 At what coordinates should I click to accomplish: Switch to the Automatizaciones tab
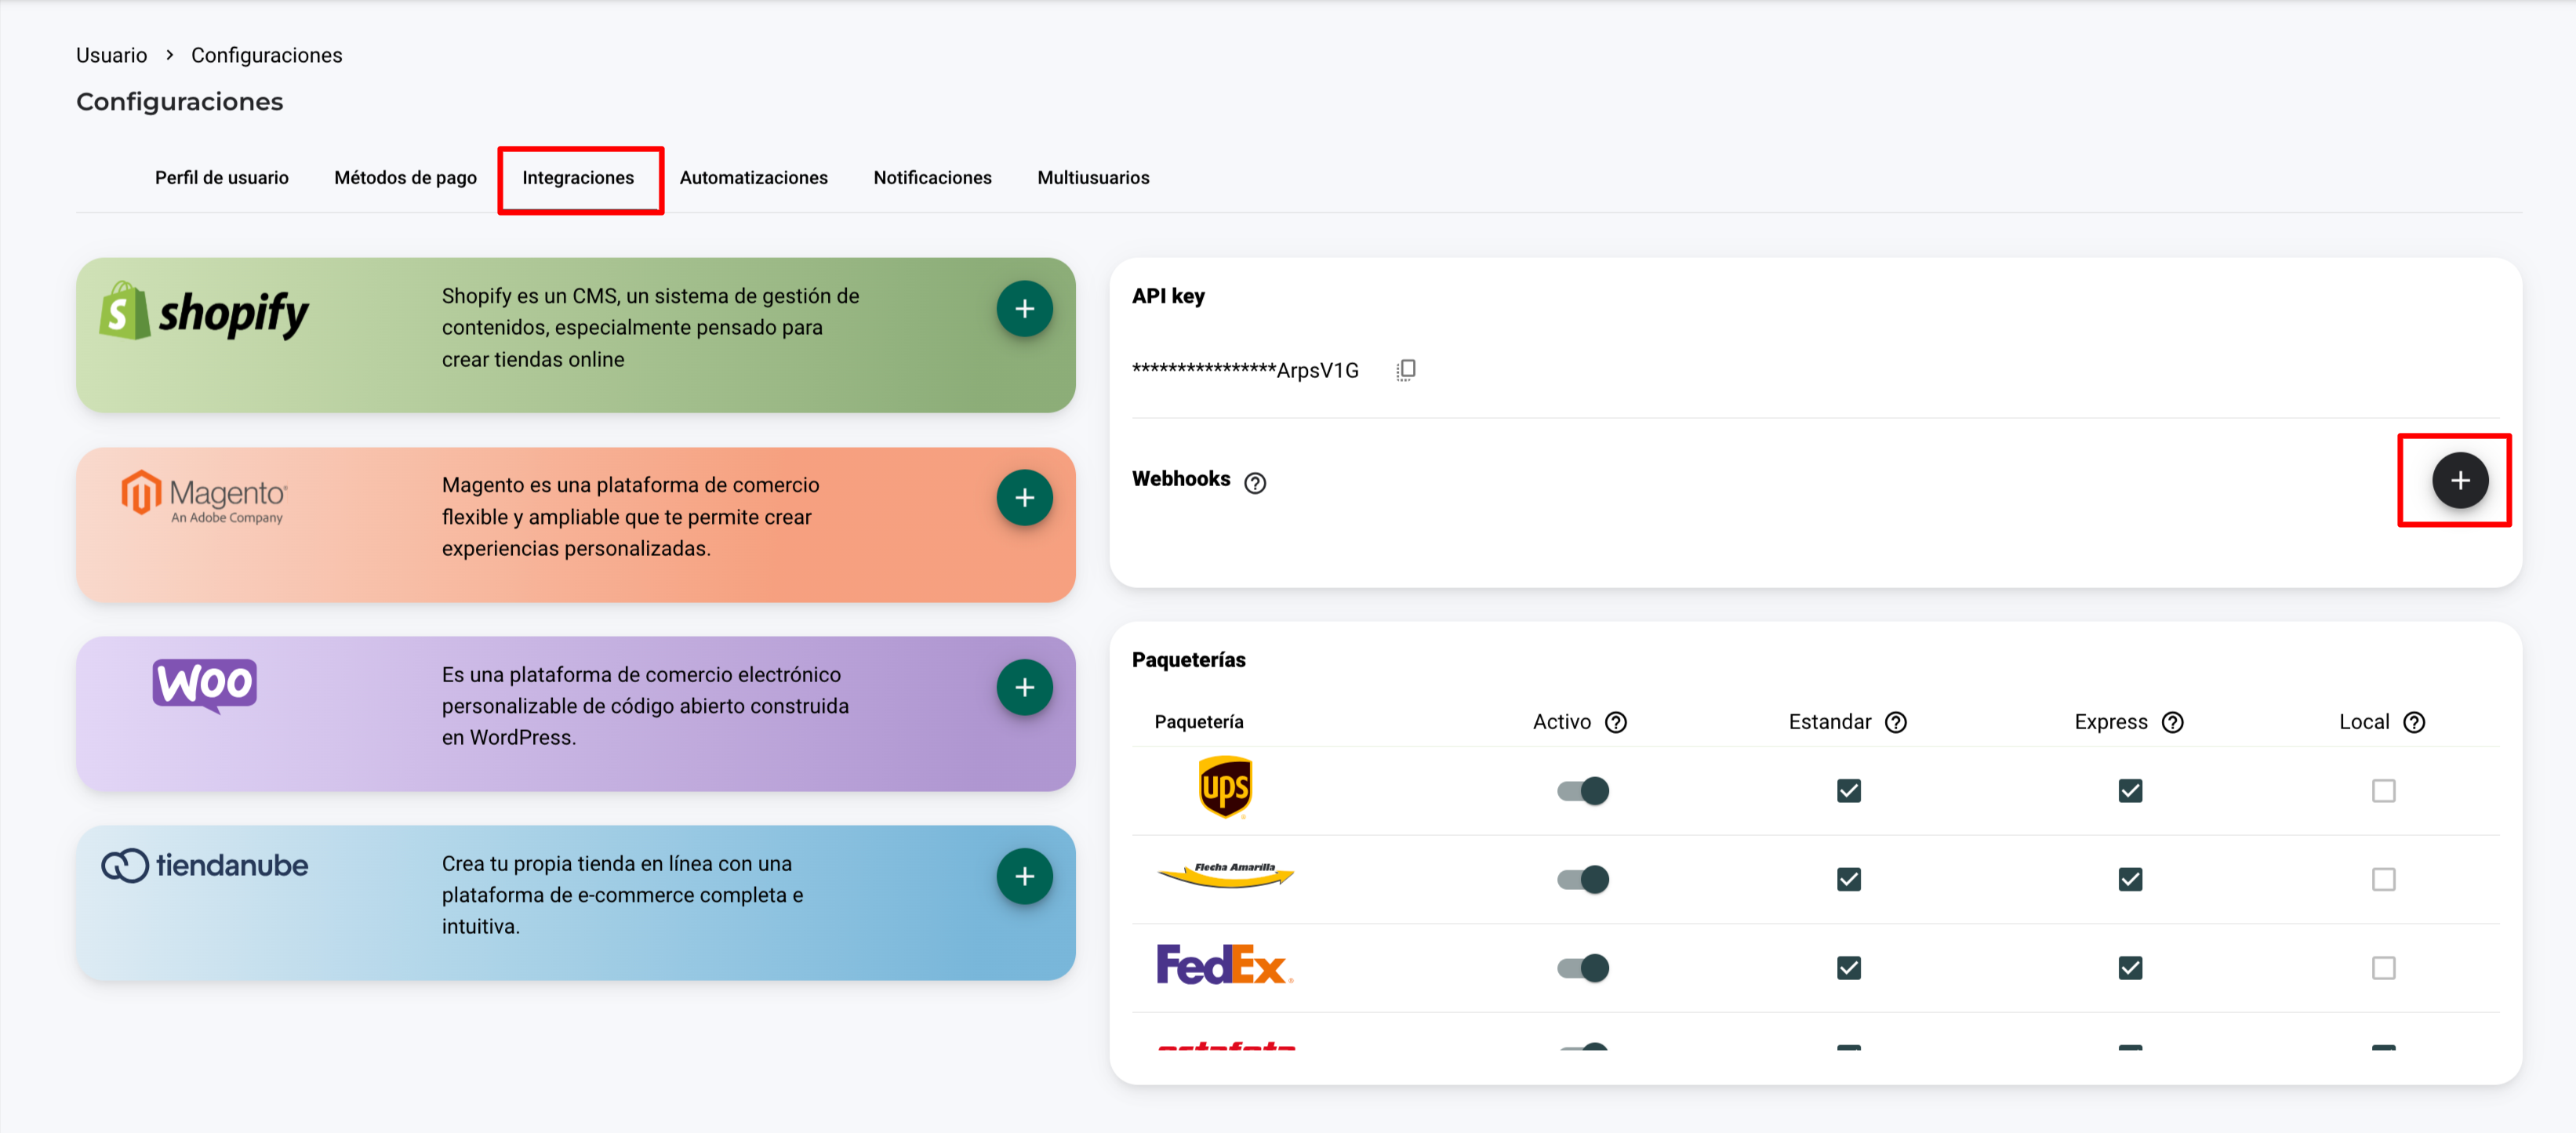pyautogui.click(x=753, y=178)
